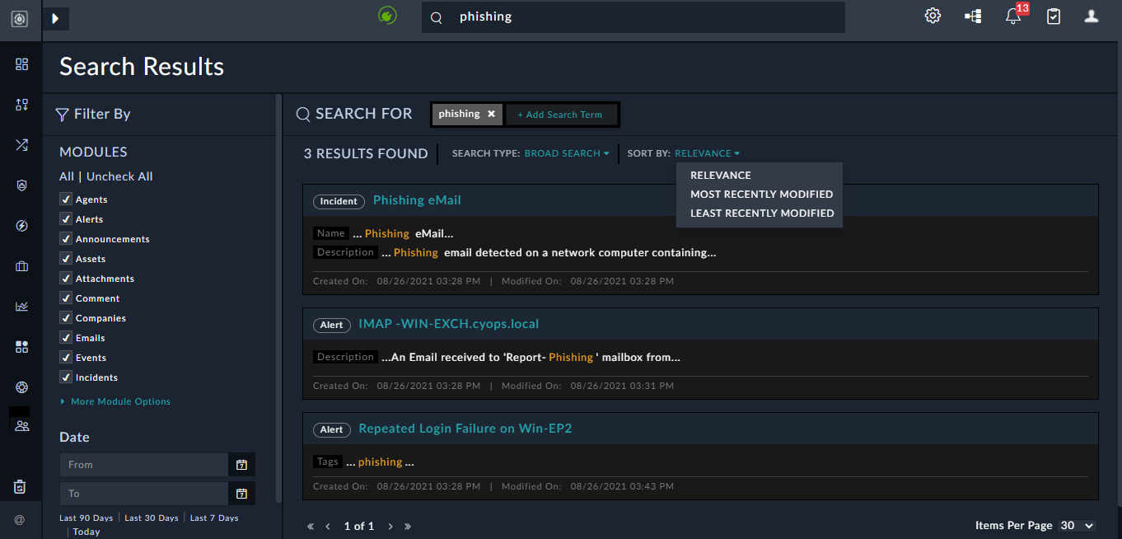The image size is (1122, 539).
Task: Select the reports chart icon in sidebar
Action: tap(21, 306)
